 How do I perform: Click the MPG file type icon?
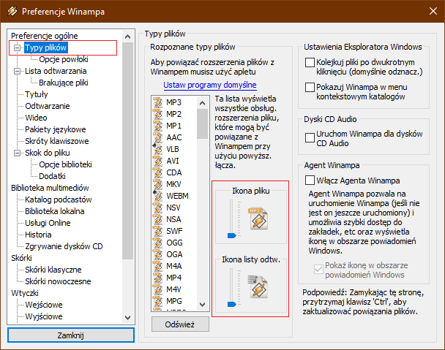coord(157,301)
